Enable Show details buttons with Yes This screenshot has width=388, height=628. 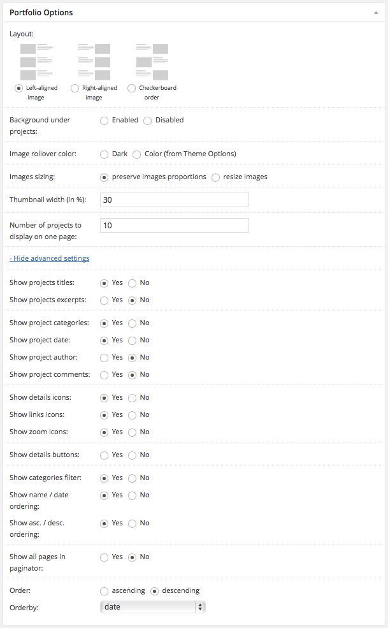[x=104, y=455]
